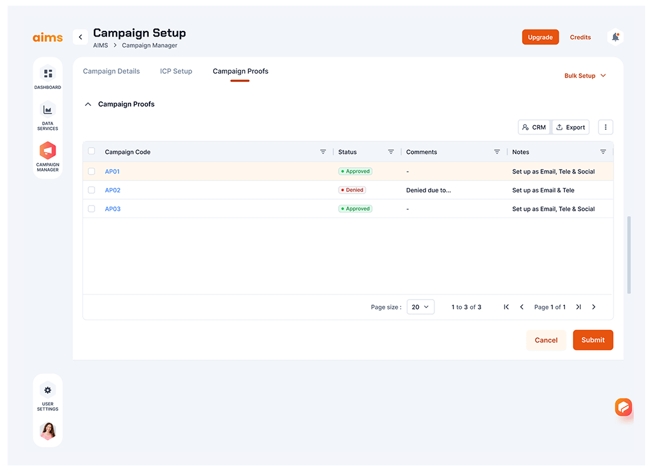The width and height of the screenshot is (652, 473).
Task: Tick the checkbox for row AP01
Action: pyautogui.click(x=91, y=172)
